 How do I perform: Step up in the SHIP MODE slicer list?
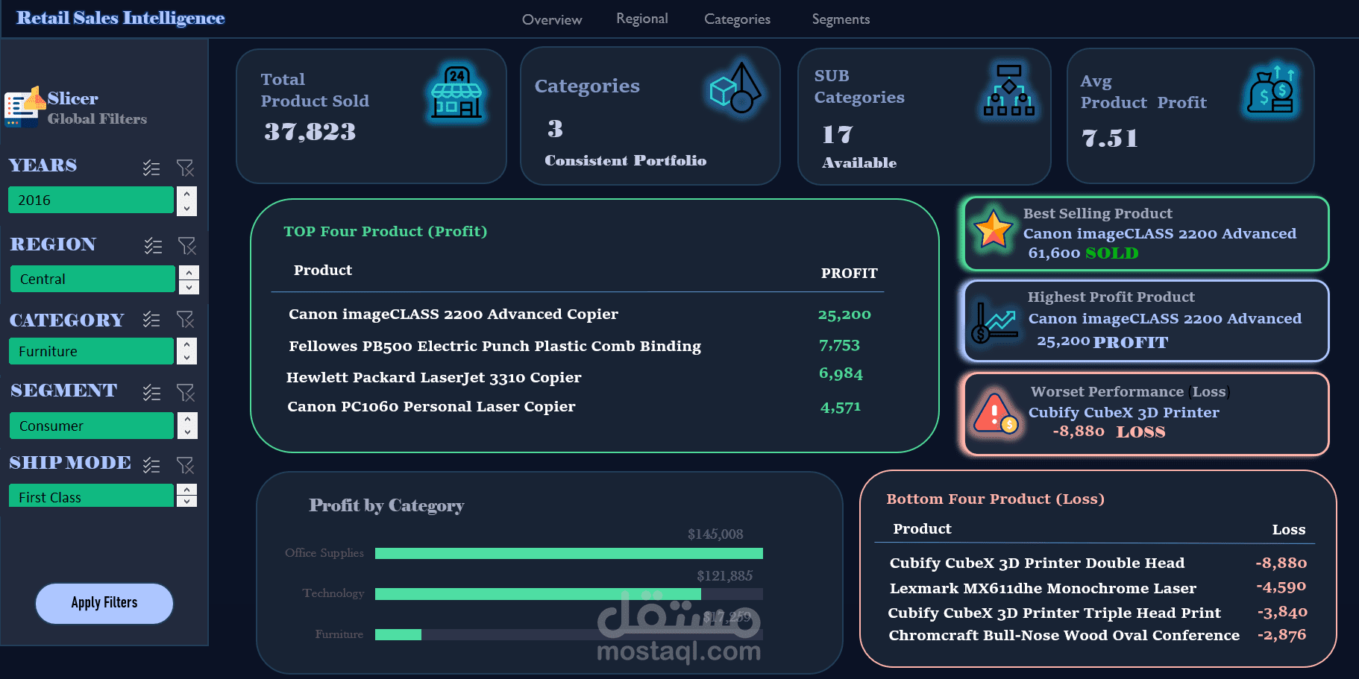tap(186, 490)
